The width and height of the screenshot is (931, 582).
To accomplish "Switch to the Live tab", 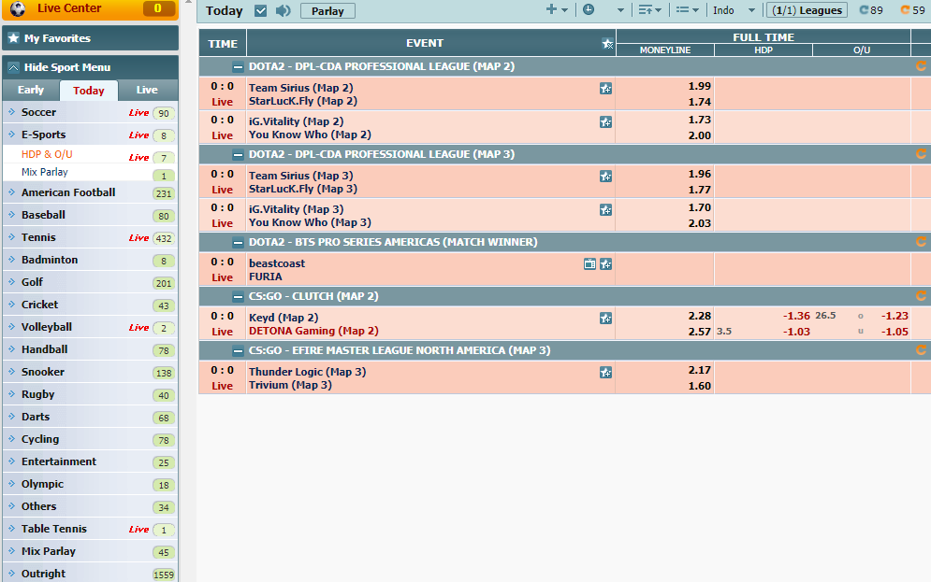I will [147, 90].
